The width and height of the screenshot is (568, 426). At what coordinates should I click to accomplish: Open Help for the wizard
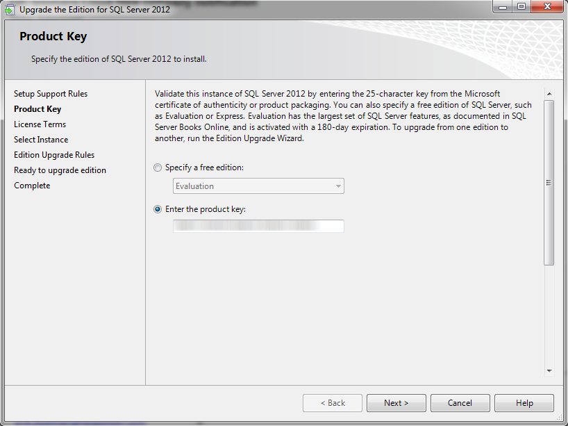pos(524,403)
